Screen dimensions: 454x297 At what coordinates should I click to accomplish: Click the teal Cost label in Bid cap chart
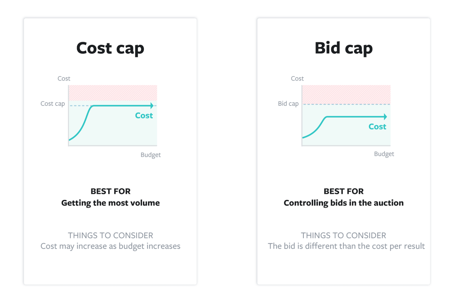coord(377,127)
